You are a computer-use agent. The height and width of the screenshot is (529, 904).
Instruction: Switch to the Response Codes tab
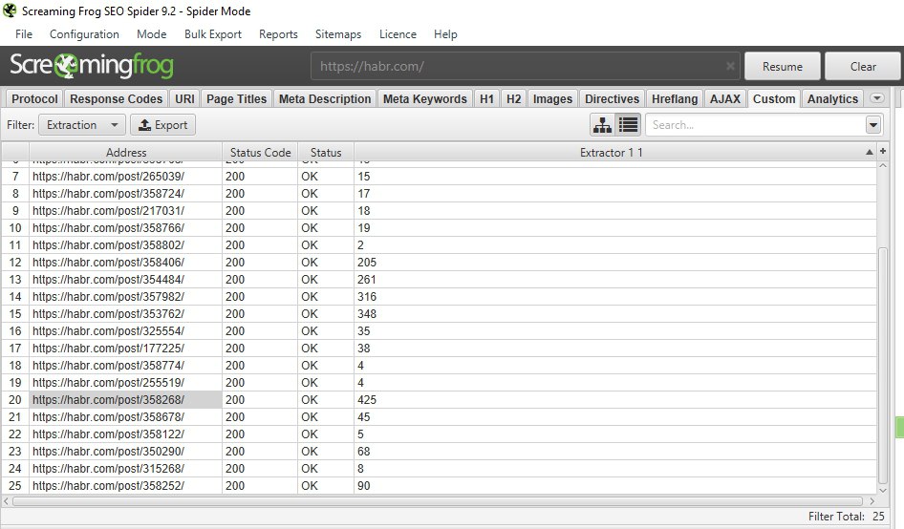[x=117, y=99]
